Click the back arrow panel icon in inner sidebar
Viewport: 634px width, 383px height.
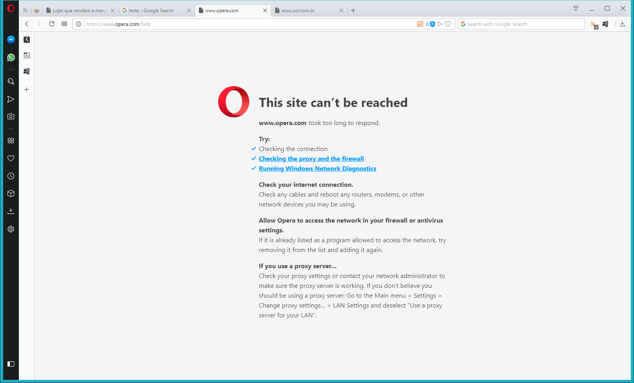tap(27, 40)
